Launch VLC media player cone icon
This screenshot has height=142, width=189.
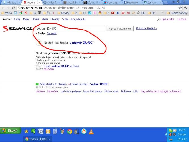tap(91, 131)
